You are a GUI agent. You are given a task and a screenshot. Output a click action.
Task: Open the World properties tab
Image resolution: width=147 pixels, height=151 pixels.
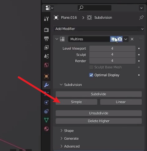(46, 65)
